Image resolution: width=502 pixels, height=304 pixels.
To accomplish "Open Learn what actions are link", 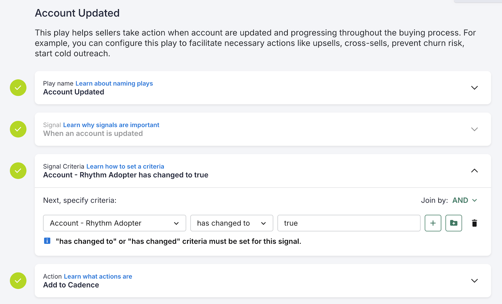I will pos(98,276).
